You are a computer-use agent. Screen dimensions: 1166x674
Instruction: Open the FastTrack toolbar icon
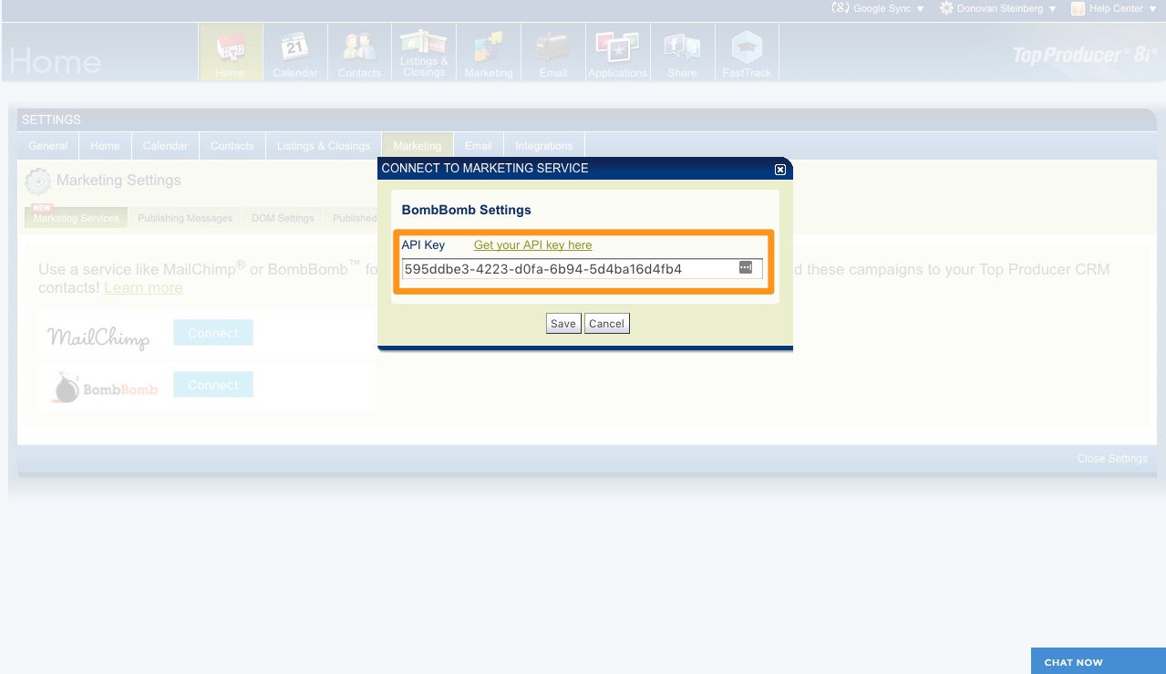click(x=747, y=53)
